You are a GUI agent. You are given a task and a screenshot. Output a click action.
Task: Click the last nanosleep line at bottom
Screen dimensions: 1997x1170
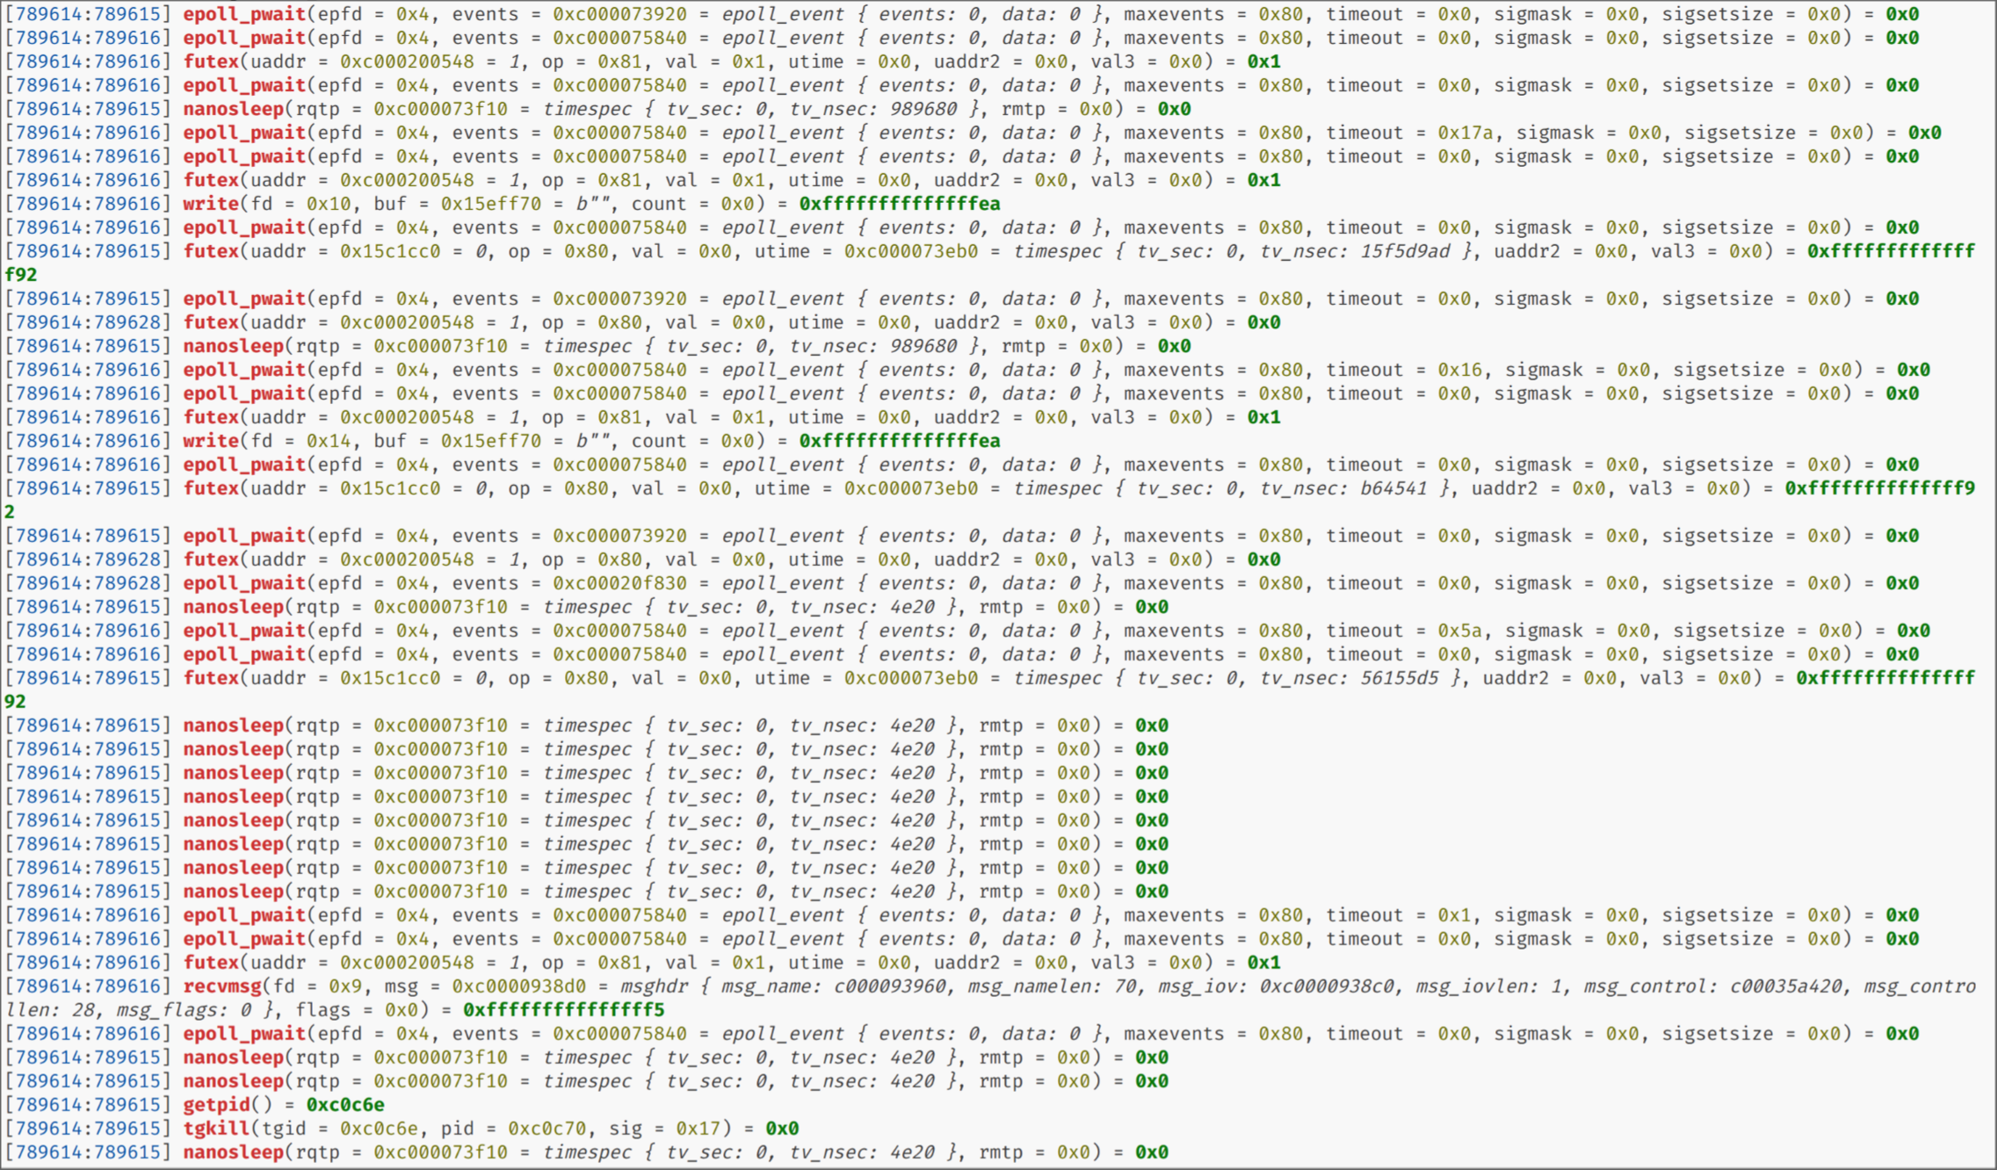tap(233, 1152)
